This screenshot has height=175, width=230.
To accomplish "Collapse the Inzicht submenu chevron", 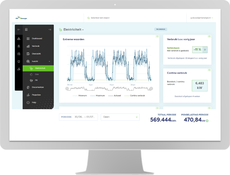I will click(49, 61).
